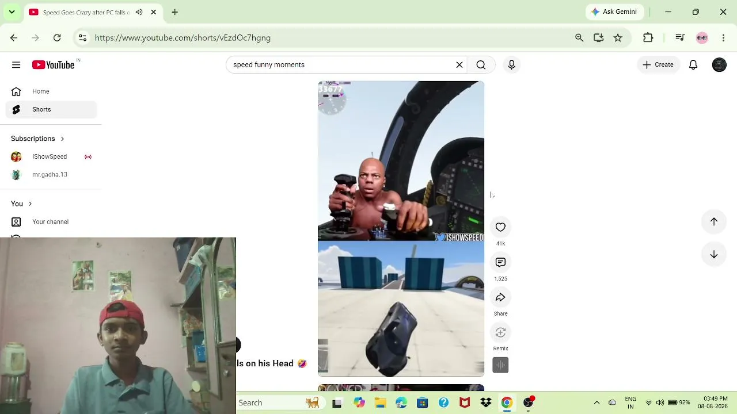The width and height of the screenshot is (737, 414).
Task: Expand the You section
Action: coord(21,204)
